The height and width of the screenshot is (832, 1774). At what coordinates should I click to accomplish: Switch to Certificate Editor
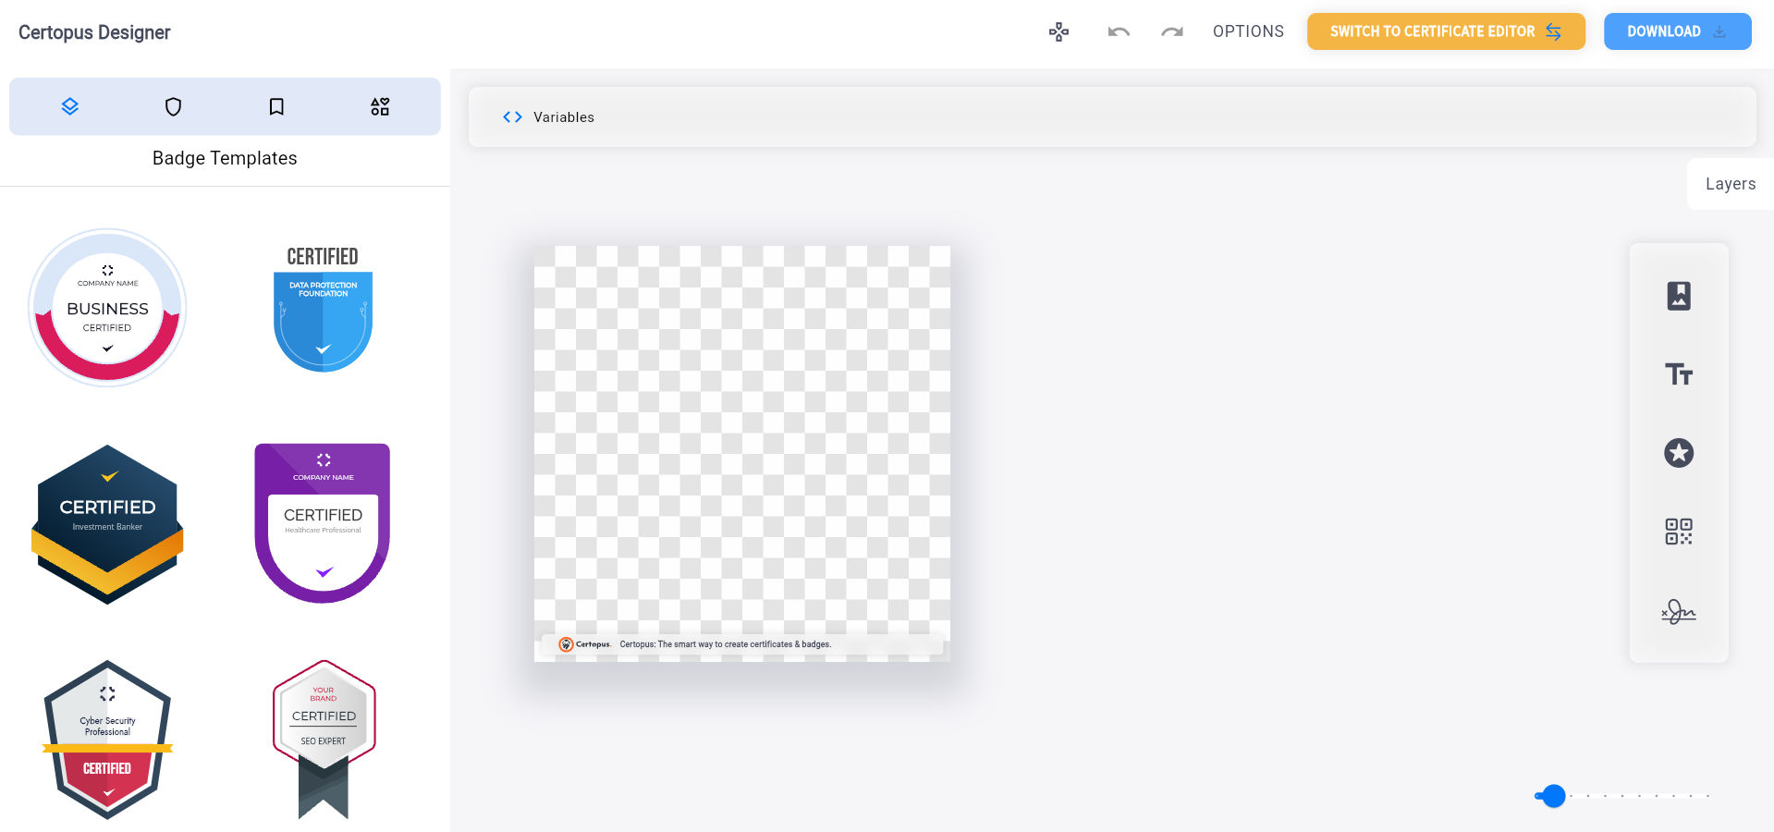[x=1446, y=31]
